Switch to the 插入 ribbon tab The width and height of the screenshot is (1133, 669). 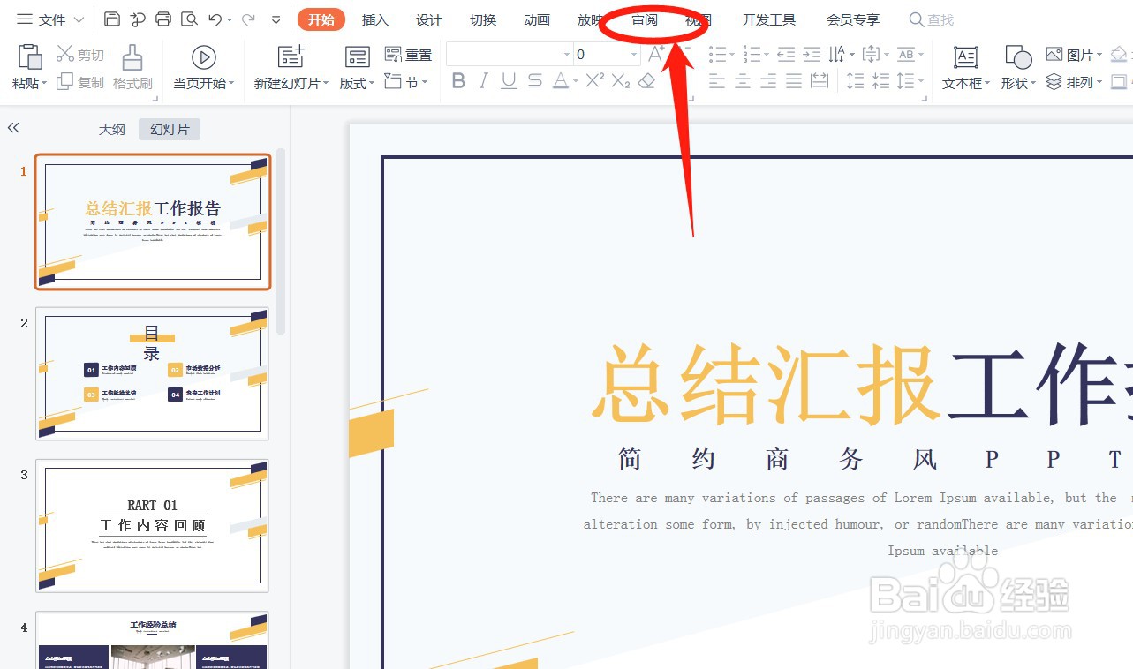click(x=375, y=19)
